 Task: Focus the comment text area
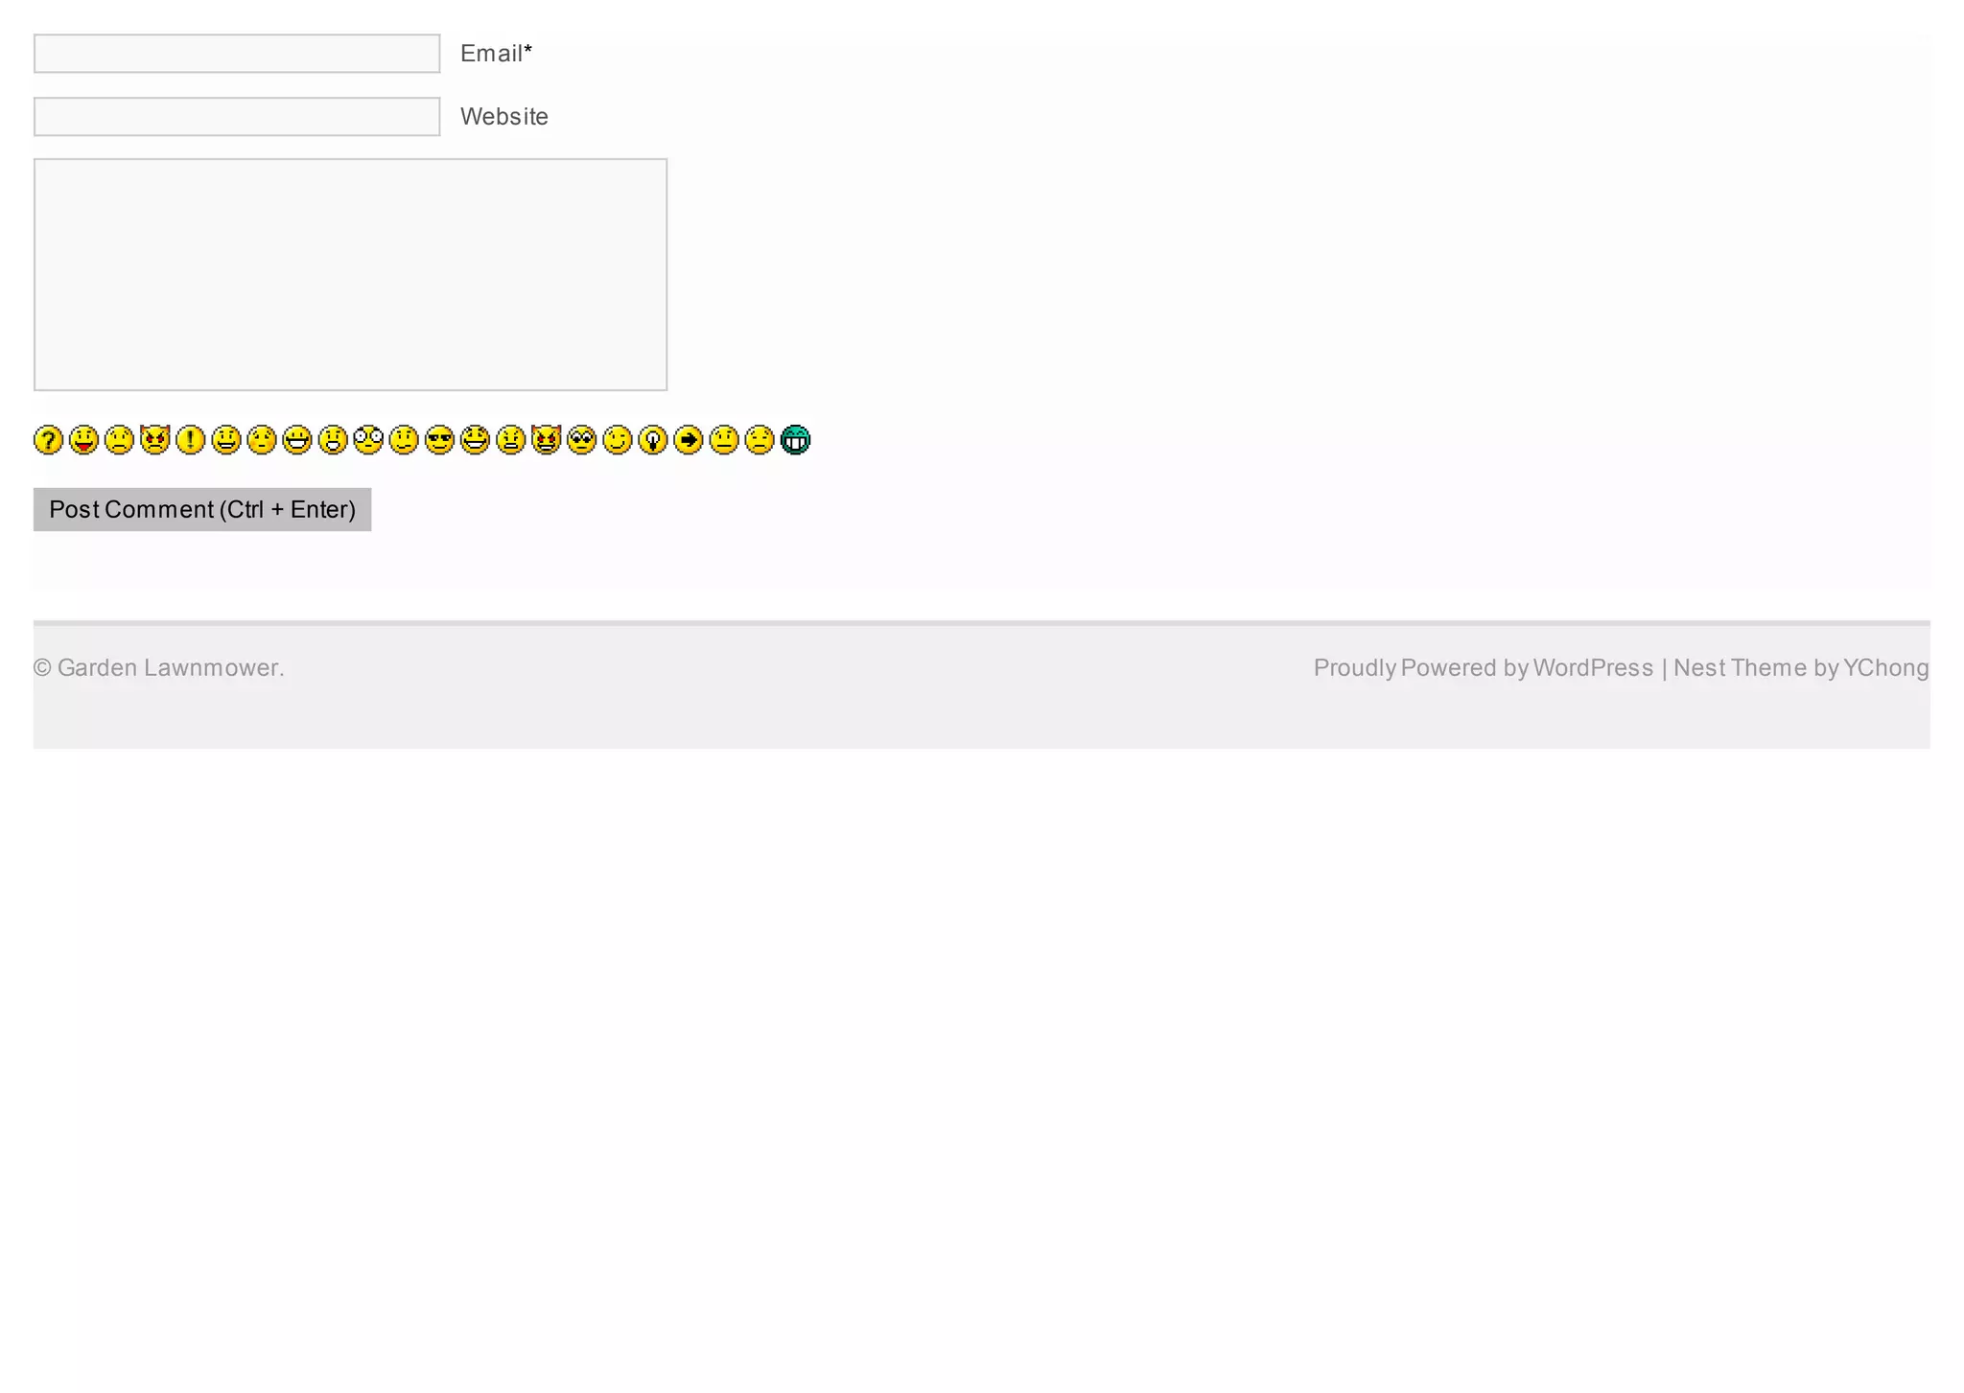[350, 274]
